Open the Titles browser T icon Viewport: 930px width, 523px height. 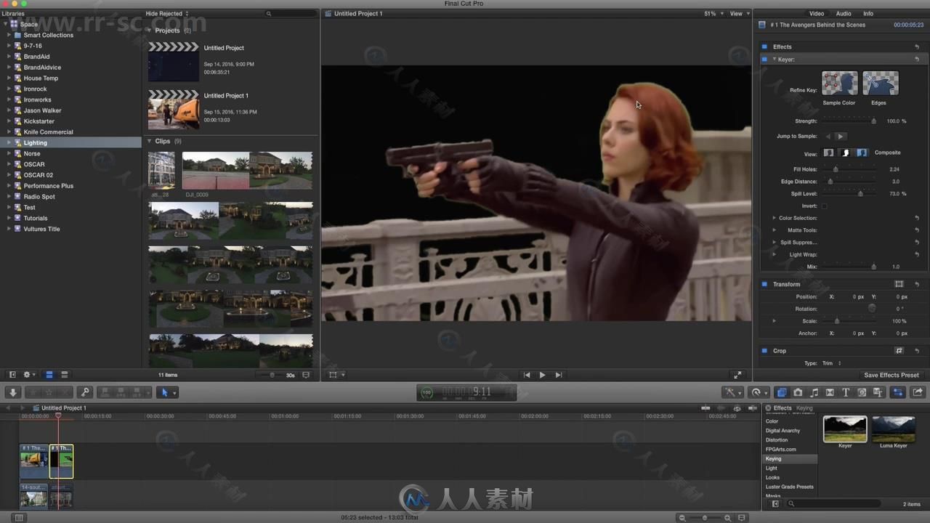[846, 392]
